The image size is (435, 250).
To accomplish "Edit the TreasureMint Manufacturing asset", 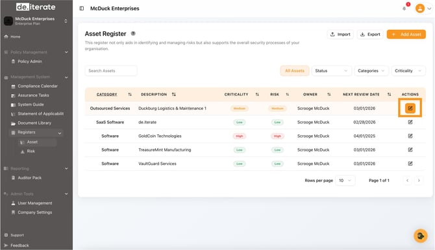I will 410,150.
